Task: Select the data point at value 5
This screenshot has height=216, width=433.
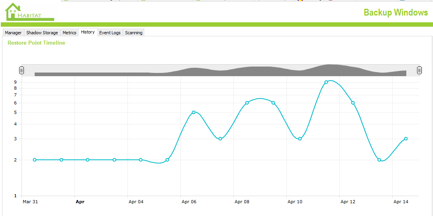Action: click(x=194, y=112)
